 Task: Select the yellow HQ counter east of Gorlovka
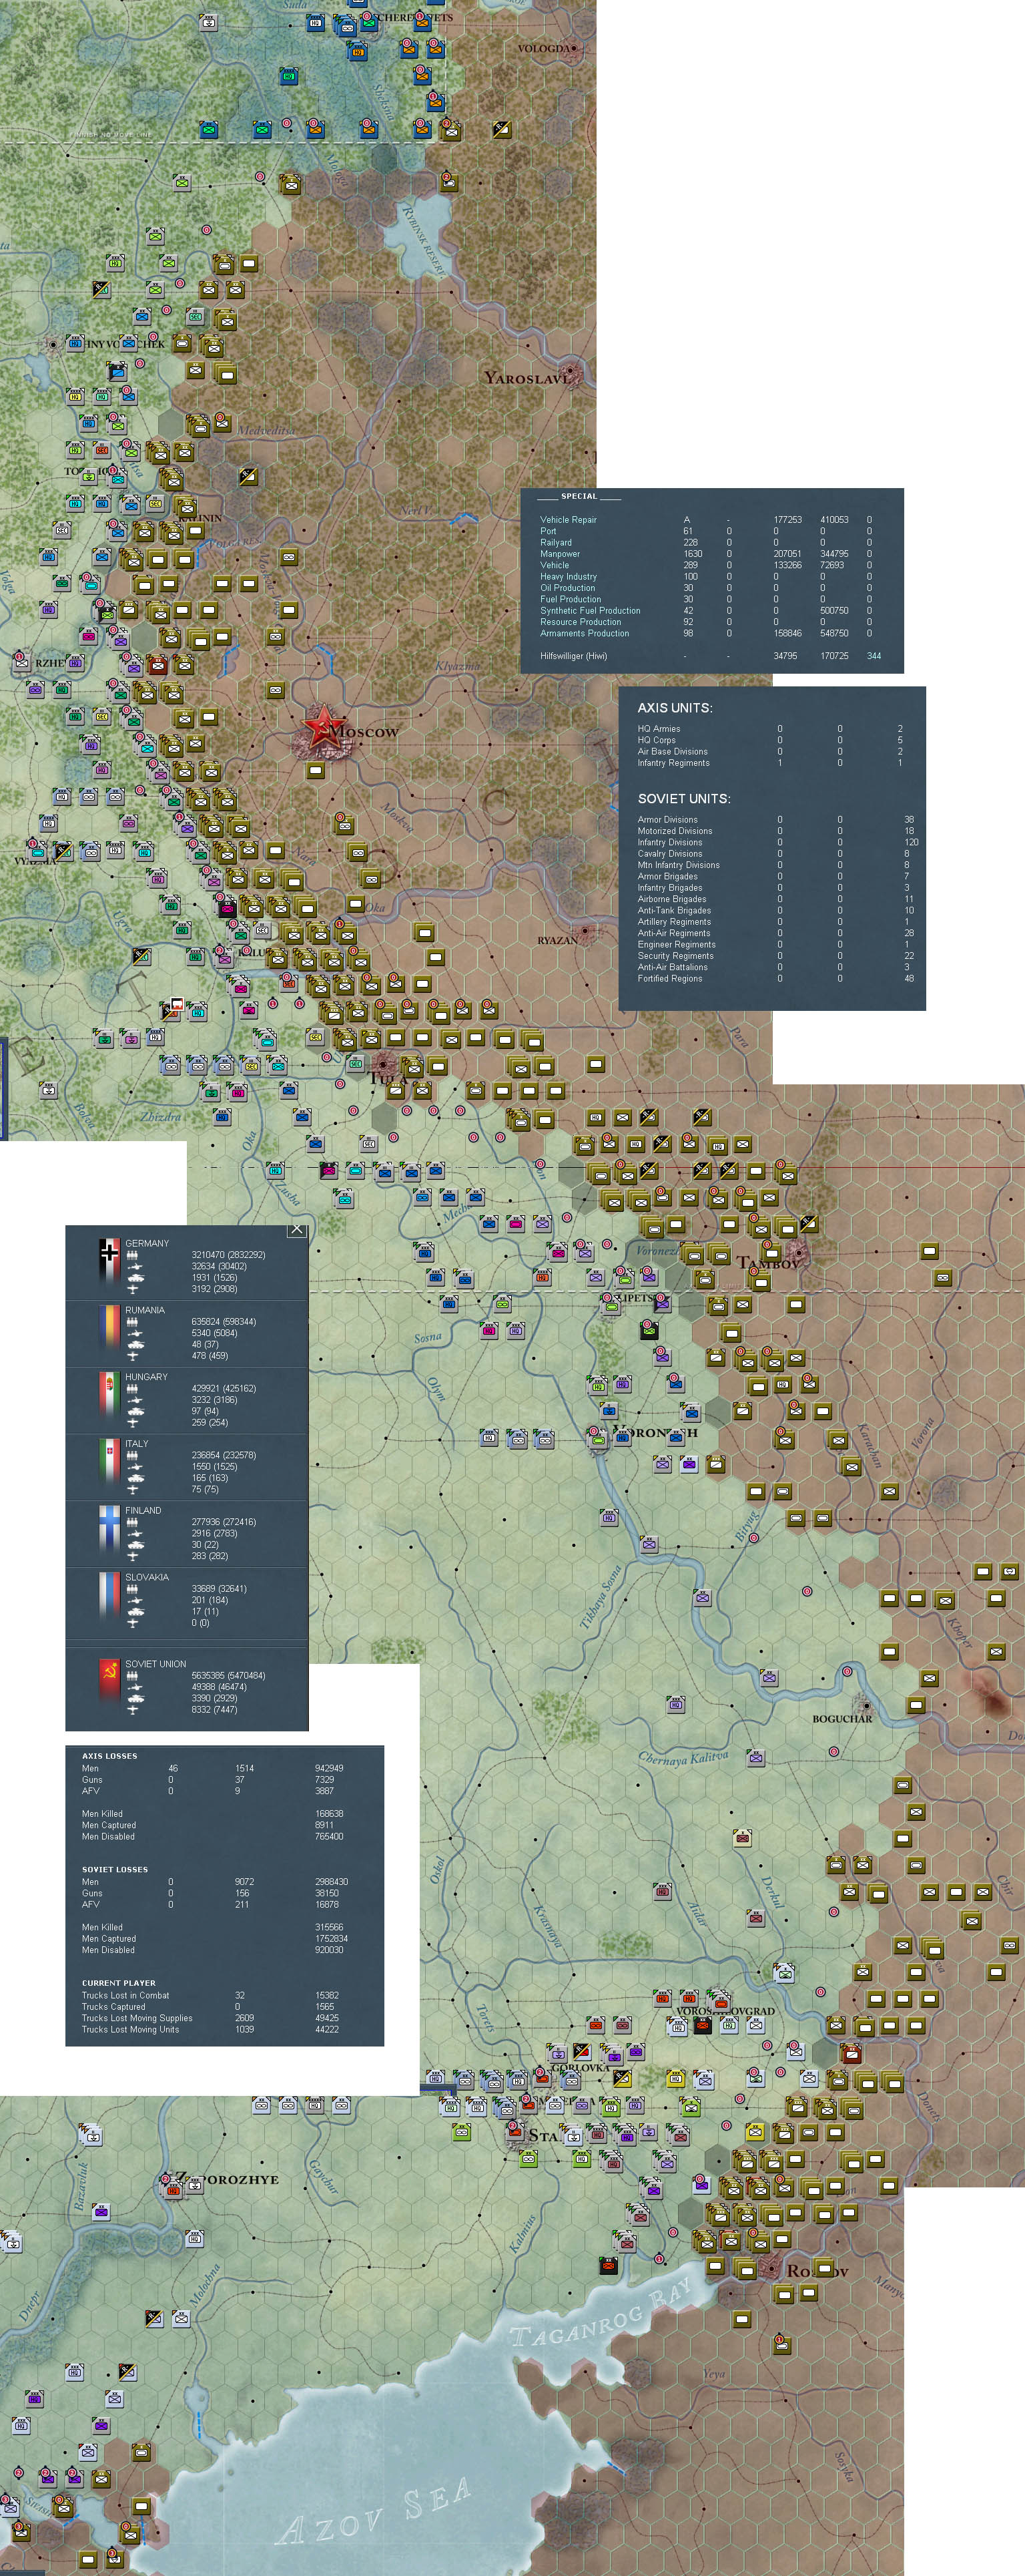pyautogui.click(x=675, y=2078)
